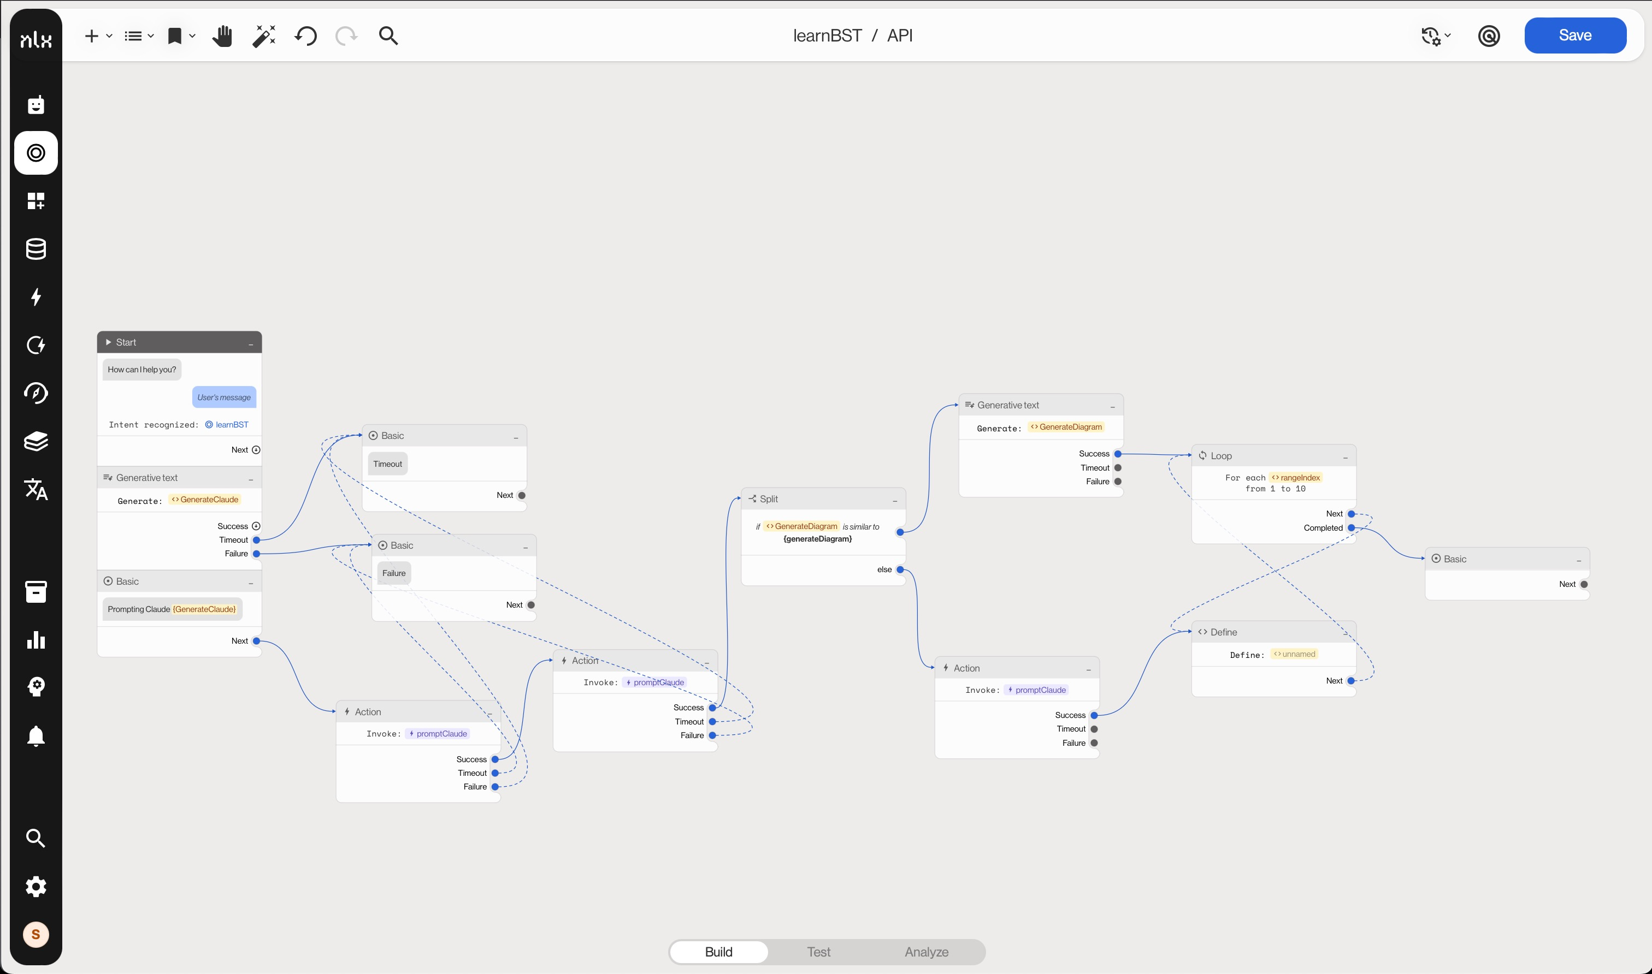Open canvas search magnifier in toolbar

(388, 35)
